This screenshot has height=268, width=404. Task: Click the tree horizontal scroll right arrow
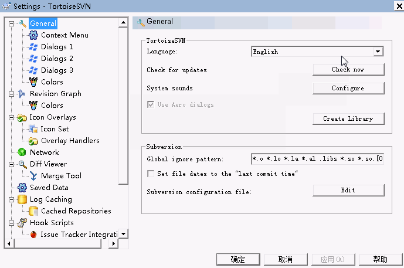click(113, 243)
